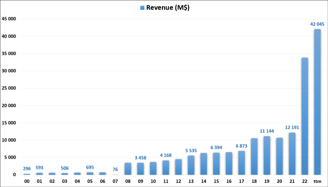Click the 12 191 data label
328x187 pixels.
292,128
